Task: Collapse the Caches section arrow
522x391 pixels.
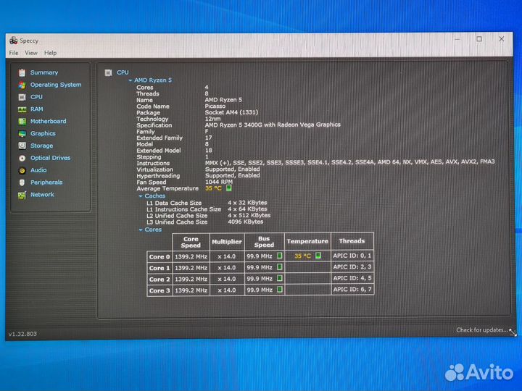Action: click(x=141, y=196)
